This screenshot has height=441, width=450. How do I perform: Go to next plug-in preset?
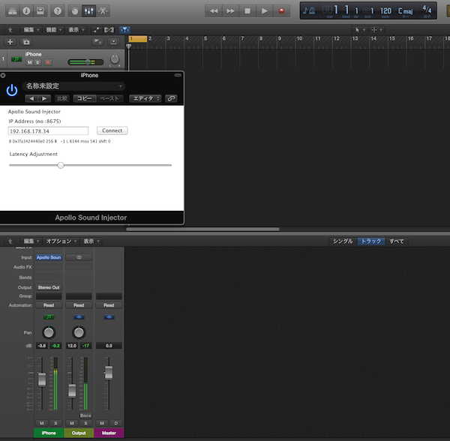(44, 98)
